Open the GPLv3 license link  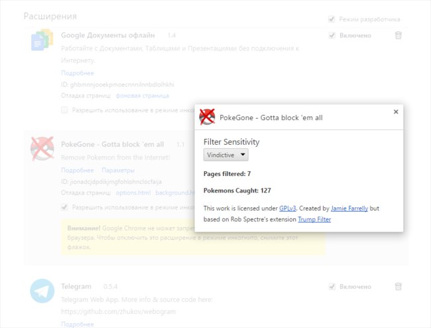click(x=288, y=208)
